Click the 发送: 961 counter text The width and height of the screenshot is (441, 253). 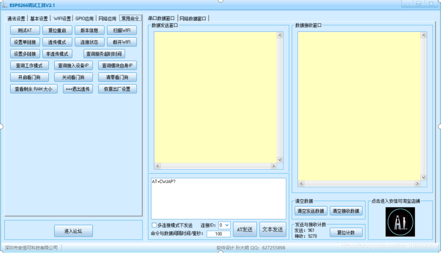(305, 230)
